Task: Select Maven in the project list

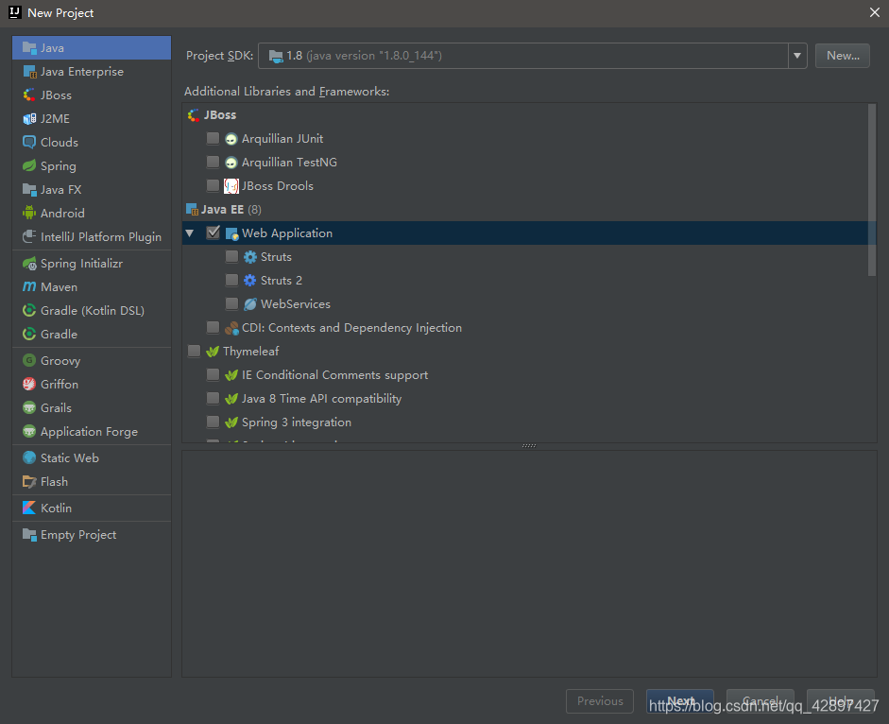Action: [x=92, y=287]
